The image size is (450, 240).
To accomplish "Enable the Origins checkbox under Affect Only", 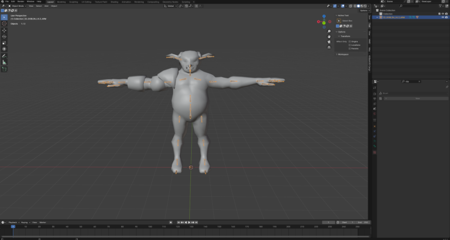I will [350, 41].
